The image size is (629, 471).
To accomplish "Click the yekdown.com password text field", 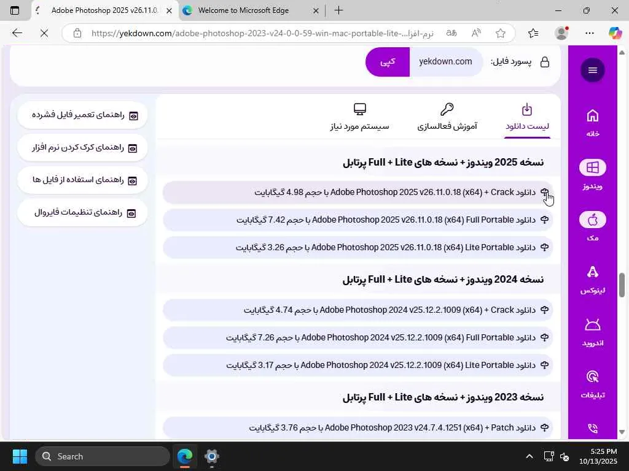I will 446,62.
